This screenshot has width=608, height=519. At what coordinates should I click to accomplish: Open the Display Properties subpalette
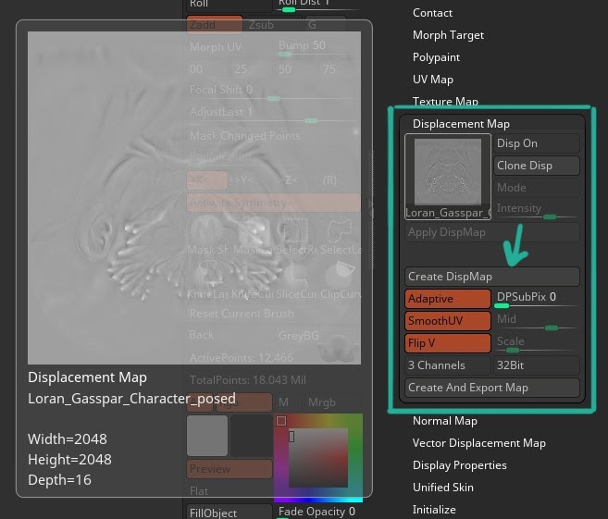click(x=459, y=464)
